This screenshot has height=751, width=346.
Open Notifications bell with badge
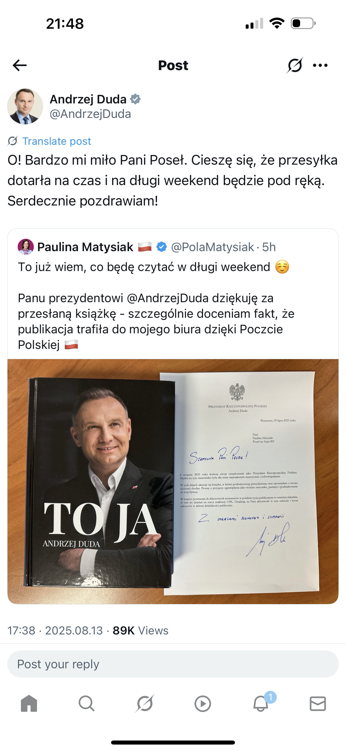(261, 704)
